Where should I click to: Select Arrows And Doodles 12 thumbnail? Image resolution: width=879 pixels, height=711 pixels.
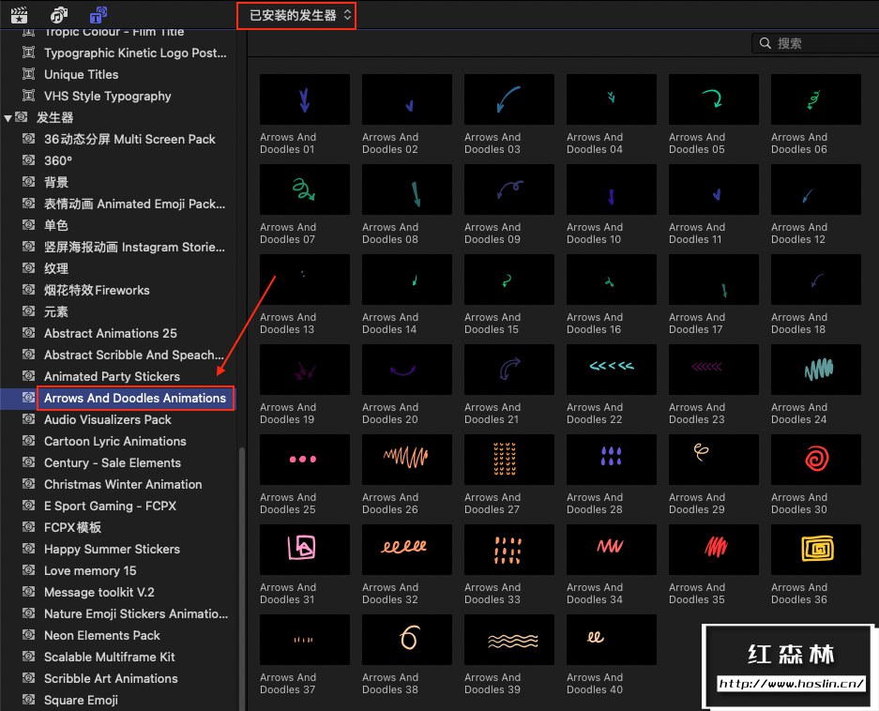(x=815, y=189)
